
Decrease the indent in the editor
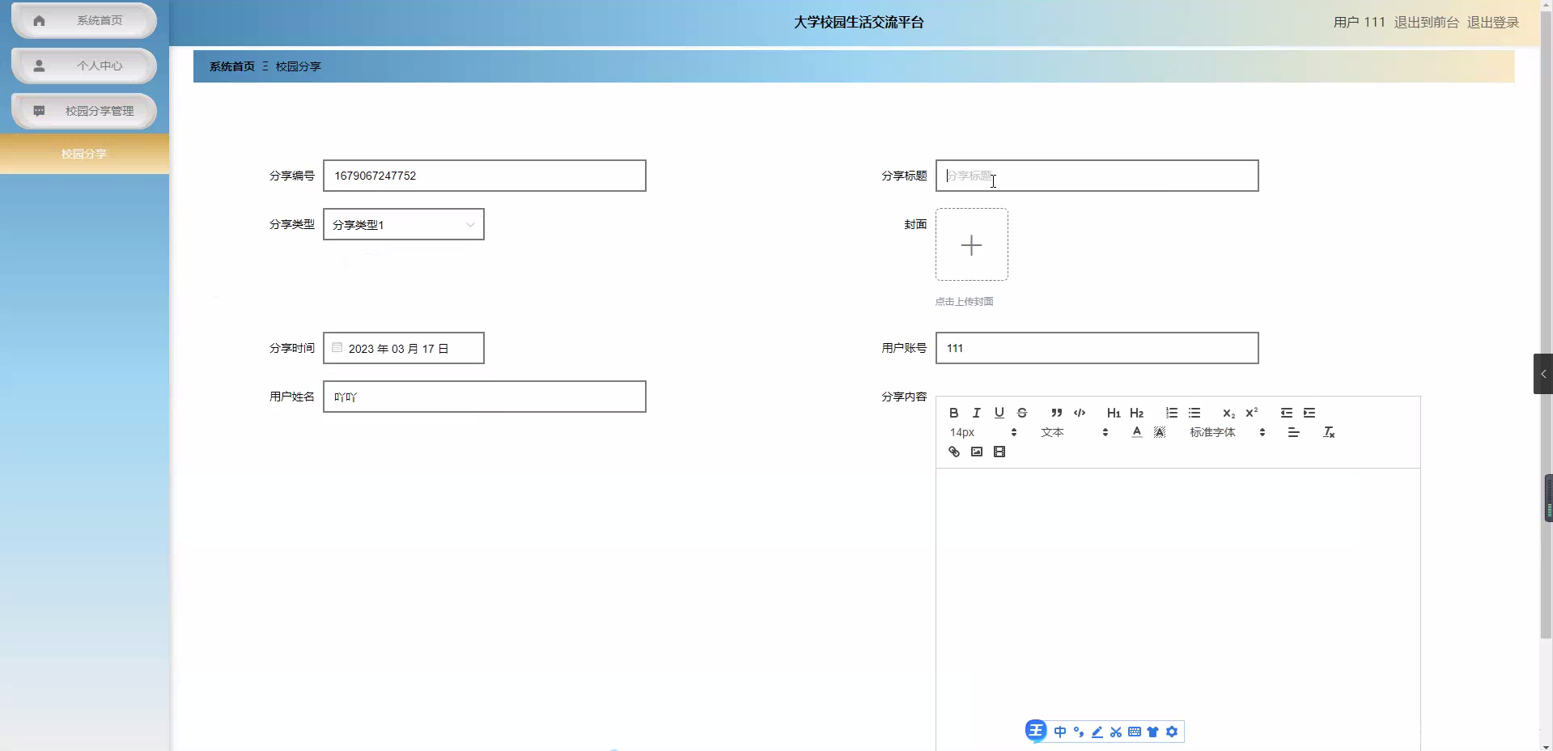[1286, 413]
